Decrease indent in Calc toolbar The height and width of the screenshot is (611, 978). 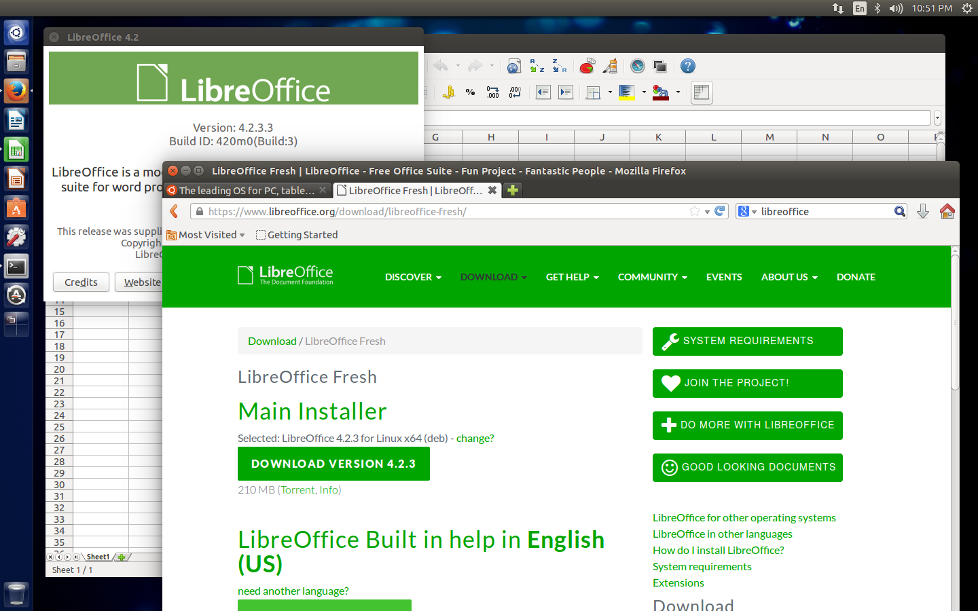pos(543,92)
